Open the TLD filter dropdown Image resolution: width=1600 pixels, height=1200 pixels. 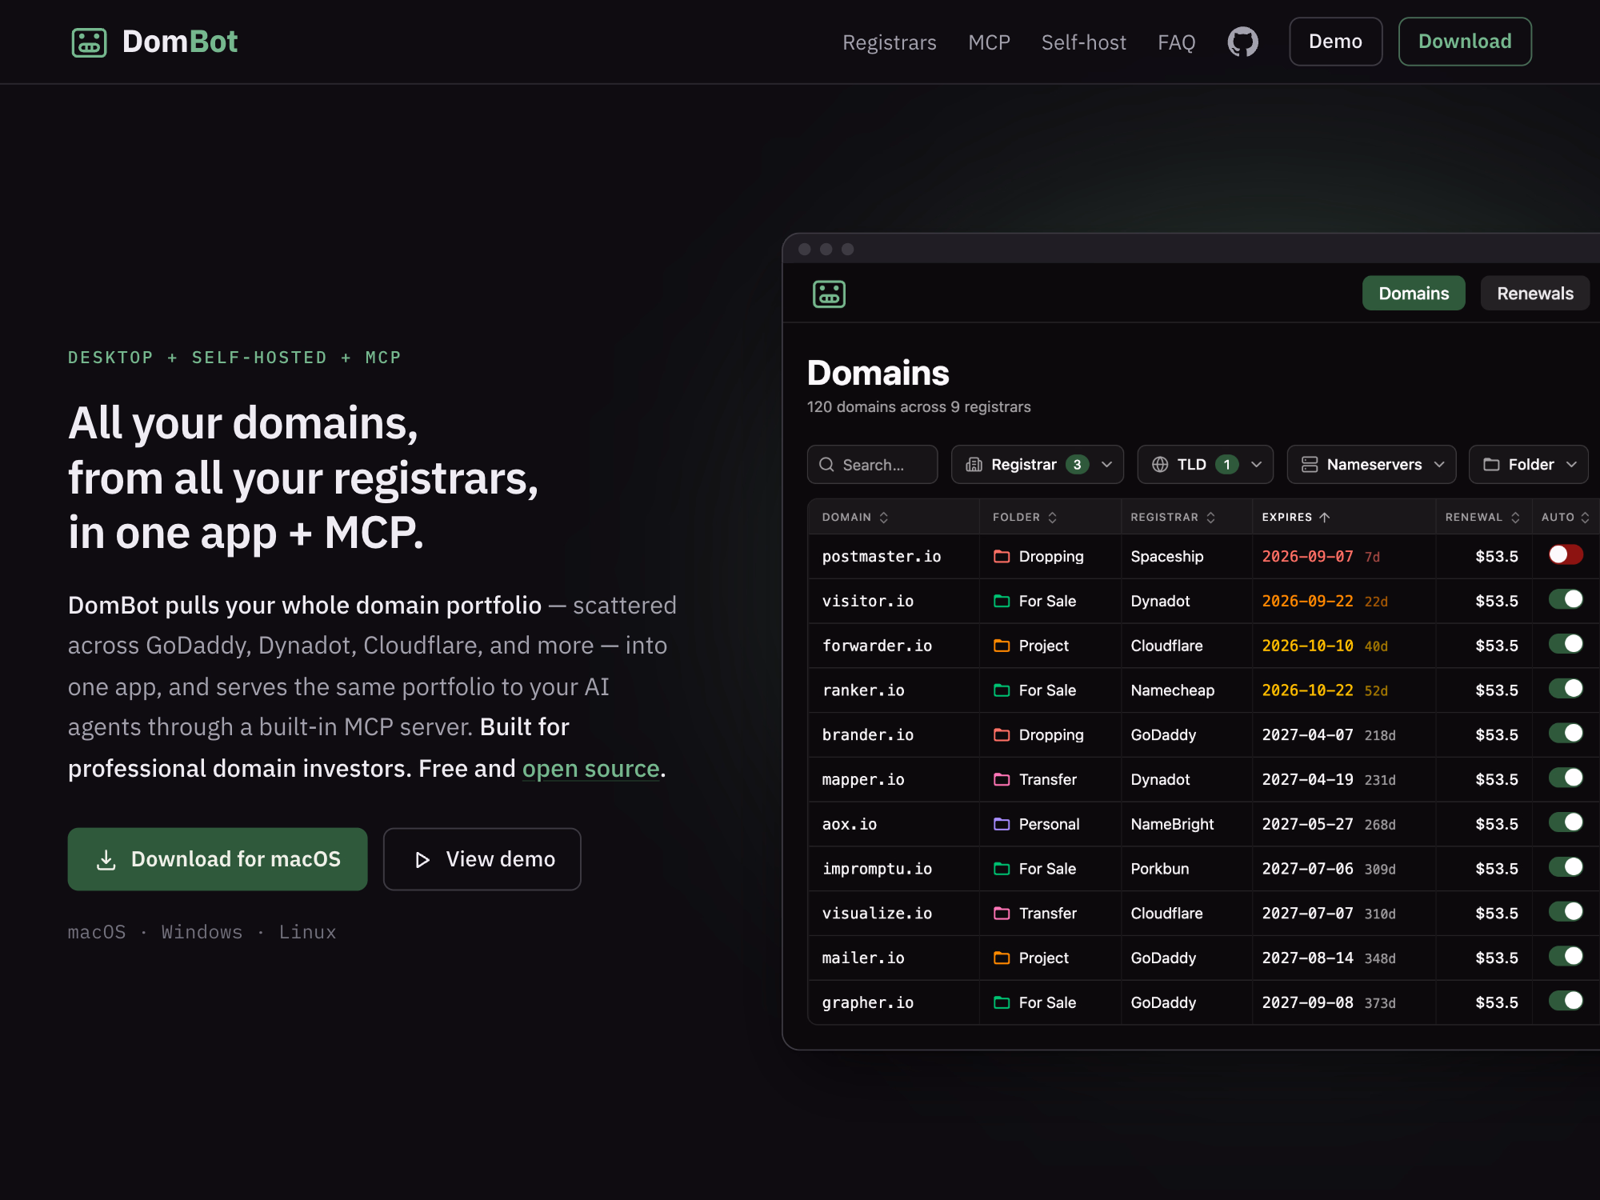(1205, 465)
